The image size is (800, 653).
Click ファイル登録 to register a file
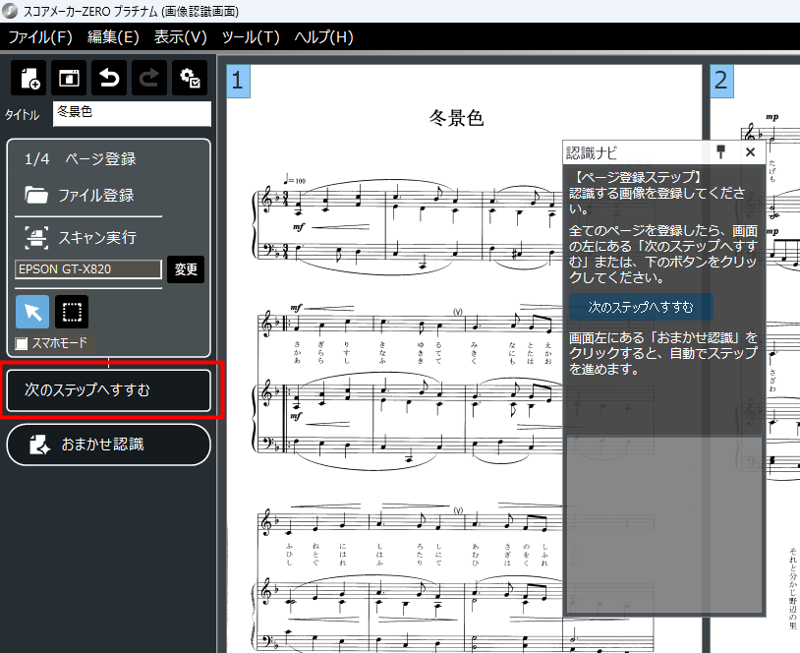(x=94, y=195)
